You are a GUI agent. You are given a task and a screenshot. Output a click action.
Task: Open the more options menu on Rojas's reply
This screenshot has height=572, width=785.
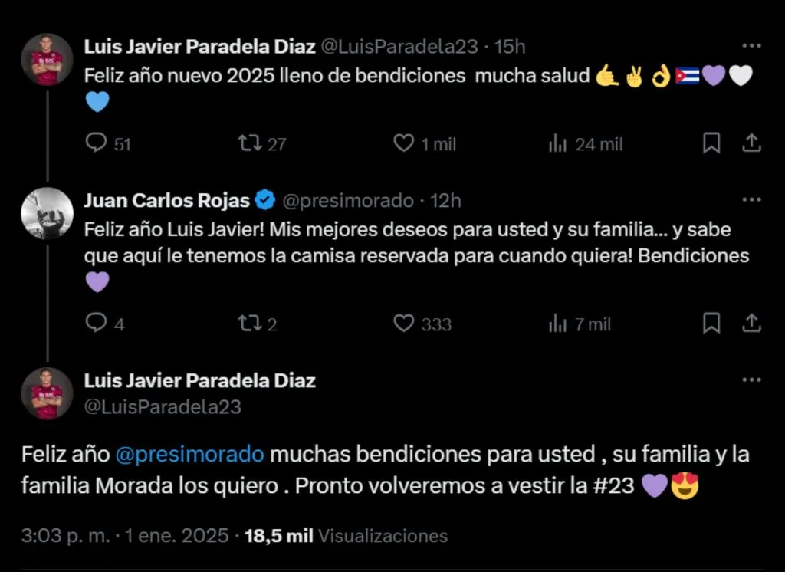pyautogui.click(x=750, y=200)
